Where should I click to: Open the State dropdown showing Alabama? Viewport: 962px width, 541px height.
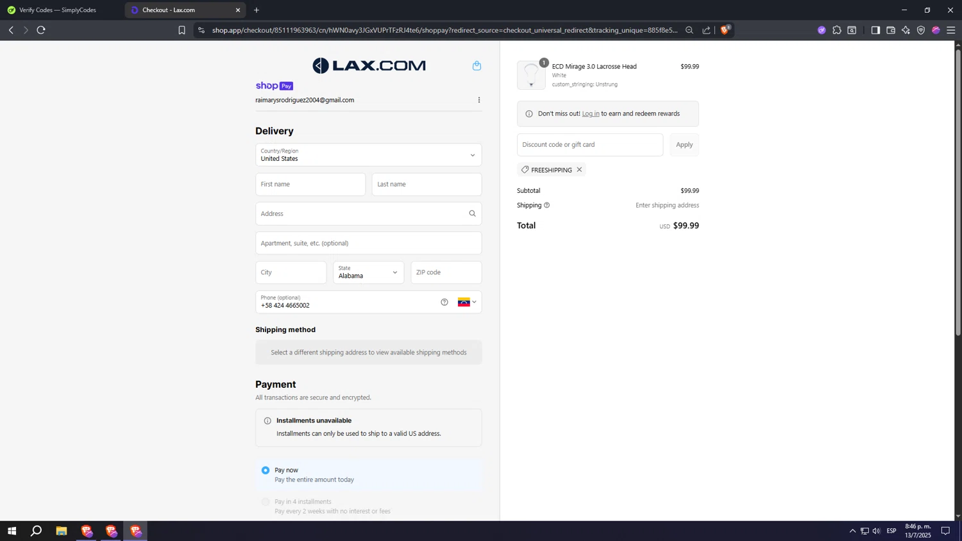coord(369,272)
